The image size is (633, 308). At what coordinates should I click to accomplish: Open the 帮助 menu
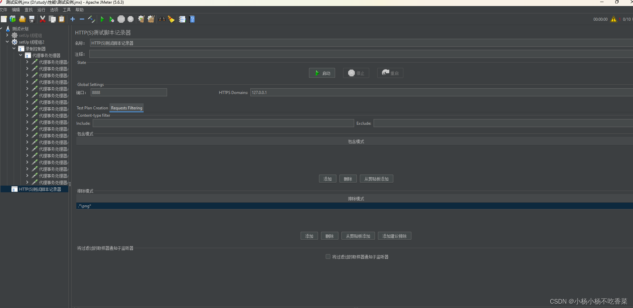click(79, 10)
